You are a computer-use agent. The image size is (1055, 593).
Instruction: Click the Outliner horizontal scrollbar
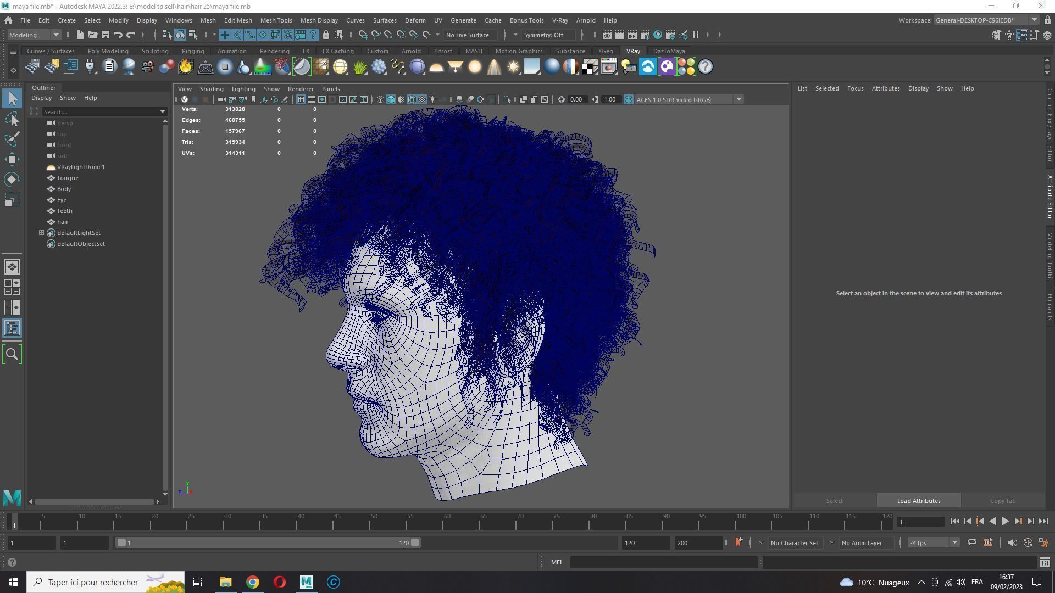[x=94, y=502]
